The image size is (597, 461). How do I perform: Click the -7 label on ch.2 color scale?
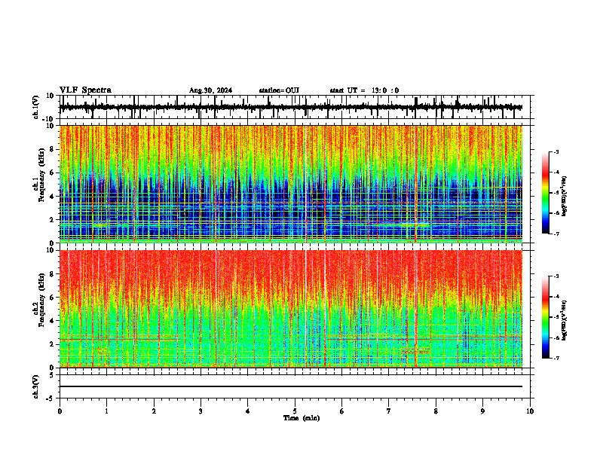pyautogui.click(x=556, y=358)
